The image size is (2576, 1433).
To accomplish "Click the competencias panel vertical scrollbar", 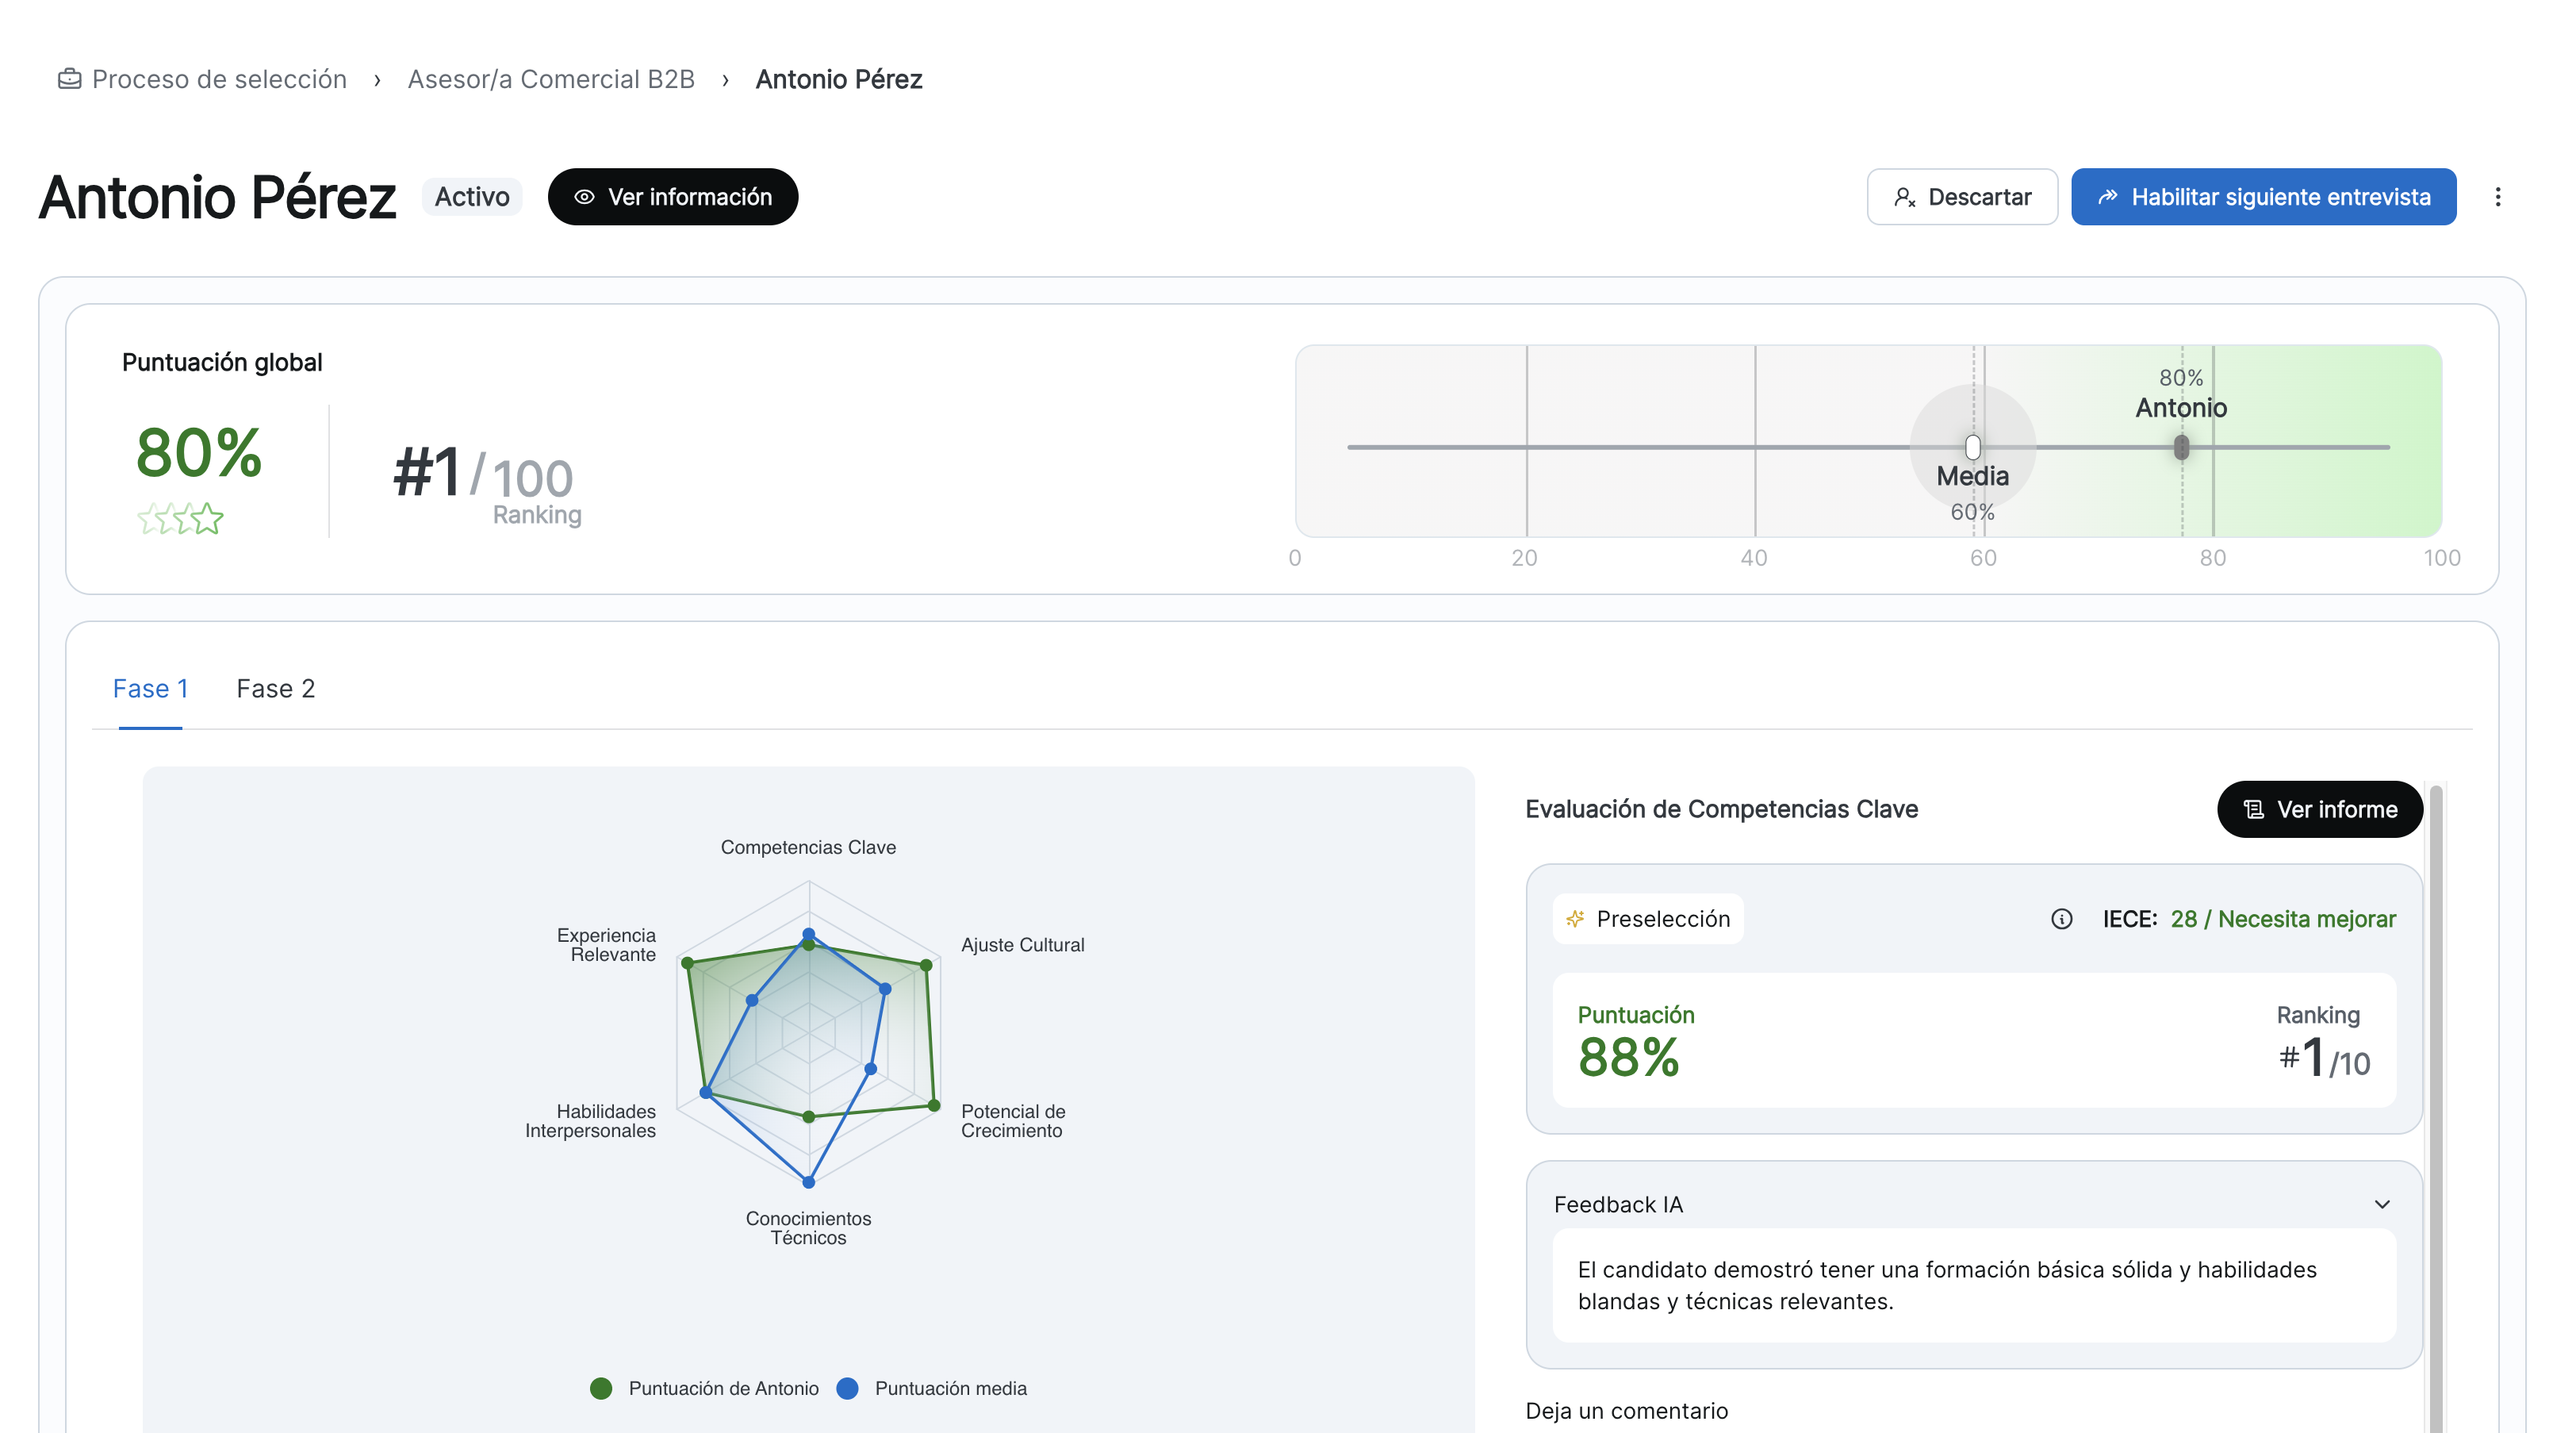I will pos(2436,1101).
